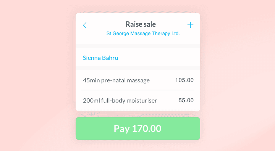This screenshot has width=275, height=151.
Task: Click the grey band below Sienna Bahru
Action: coord(138,68)
